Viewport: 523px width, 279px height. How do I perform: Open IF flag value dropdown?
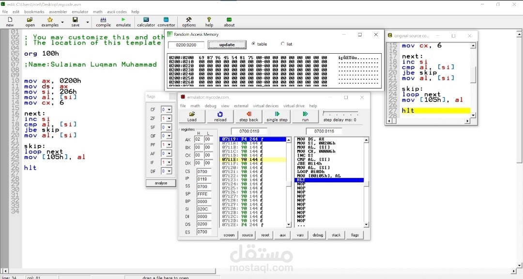(x=169, y=162)
